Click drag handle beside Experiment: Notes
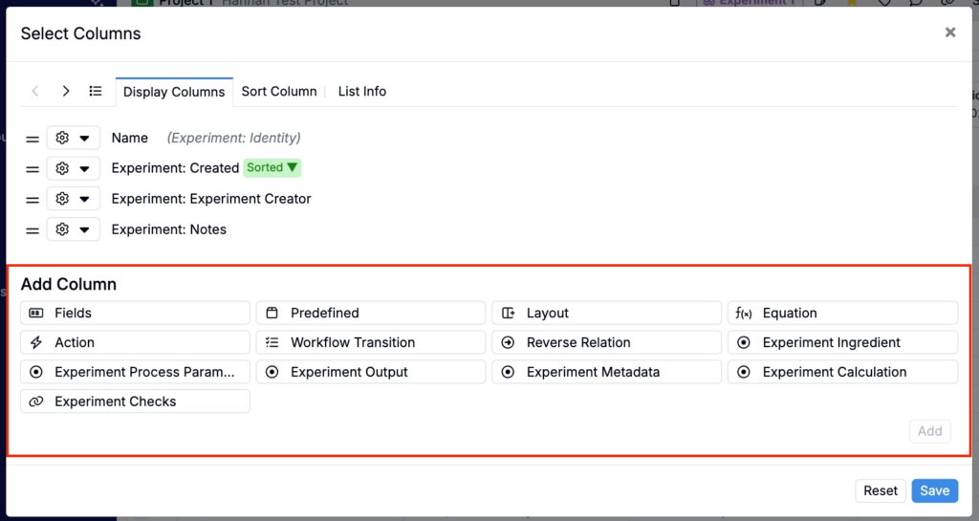 [x=32, y=230]
